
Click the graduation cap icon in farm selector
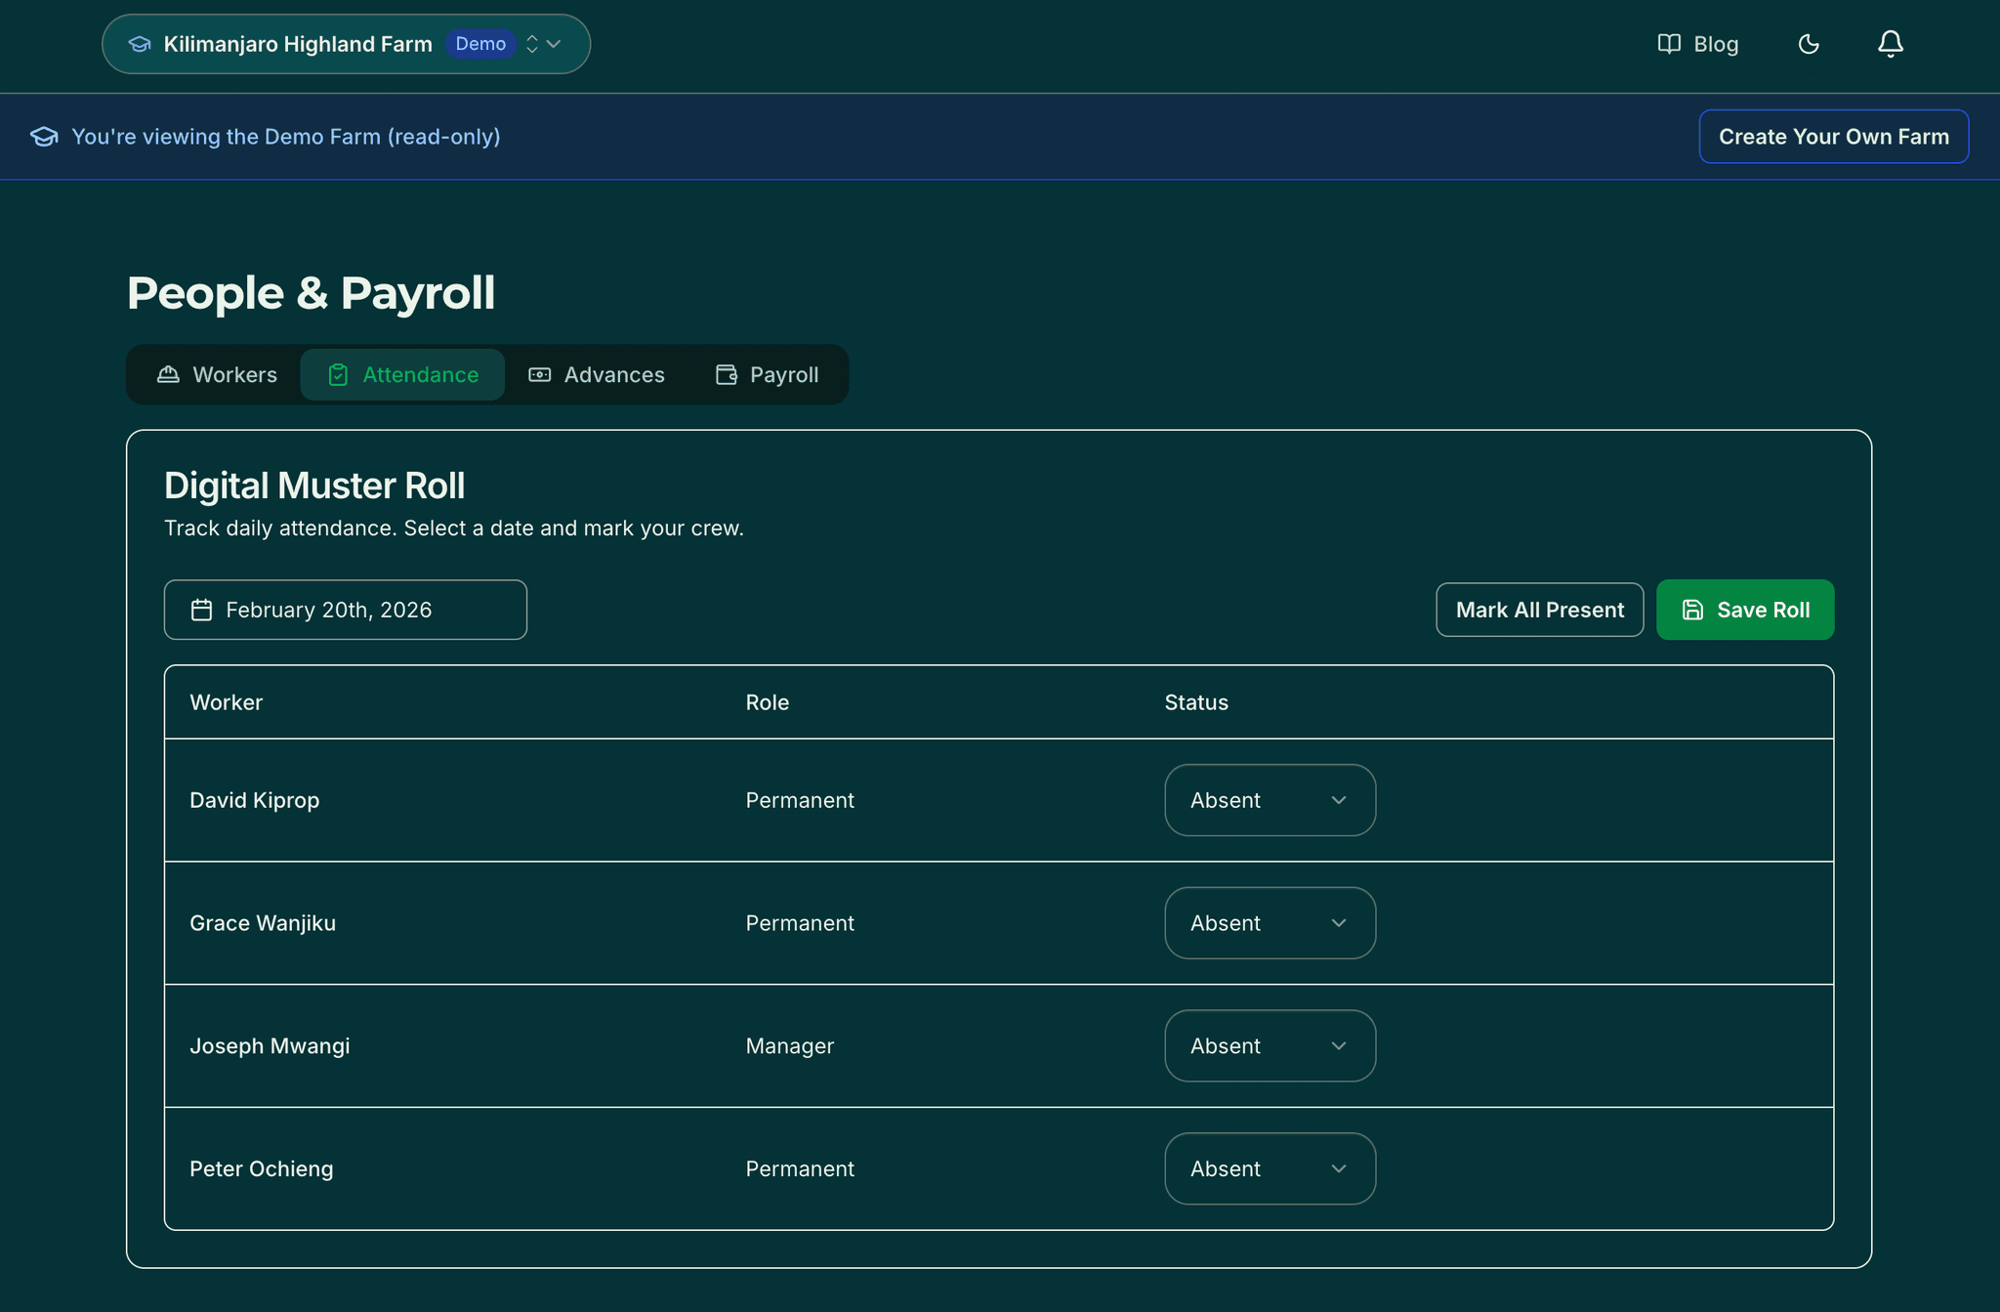[140, 44]
